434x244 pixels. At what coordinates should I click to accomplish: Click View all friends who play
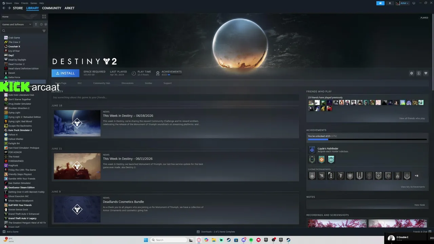412,118
